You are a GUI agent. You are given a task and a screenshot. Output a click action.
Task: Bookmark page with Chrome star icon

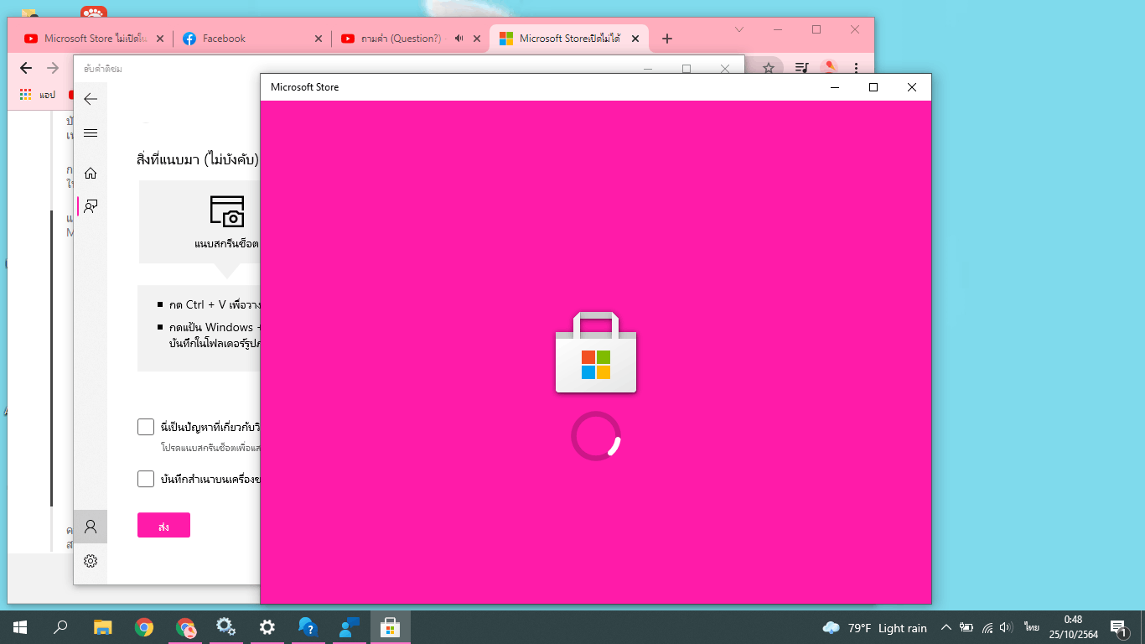point(768,68)
